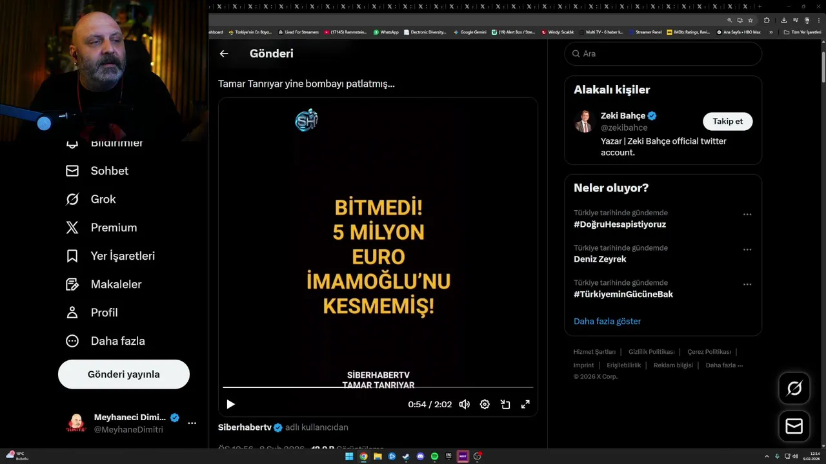Seek on the video progress bar

pos(378,387)
